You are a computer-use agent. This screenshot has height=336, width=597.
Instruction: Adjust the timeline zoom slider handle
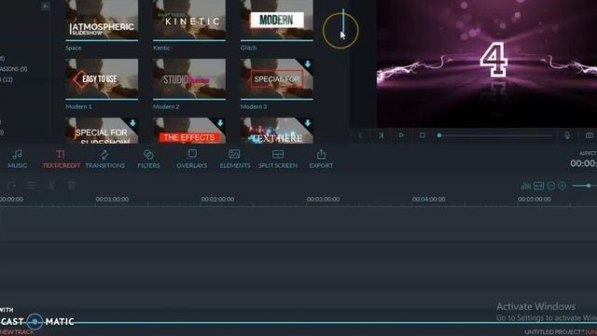[589, 186]
